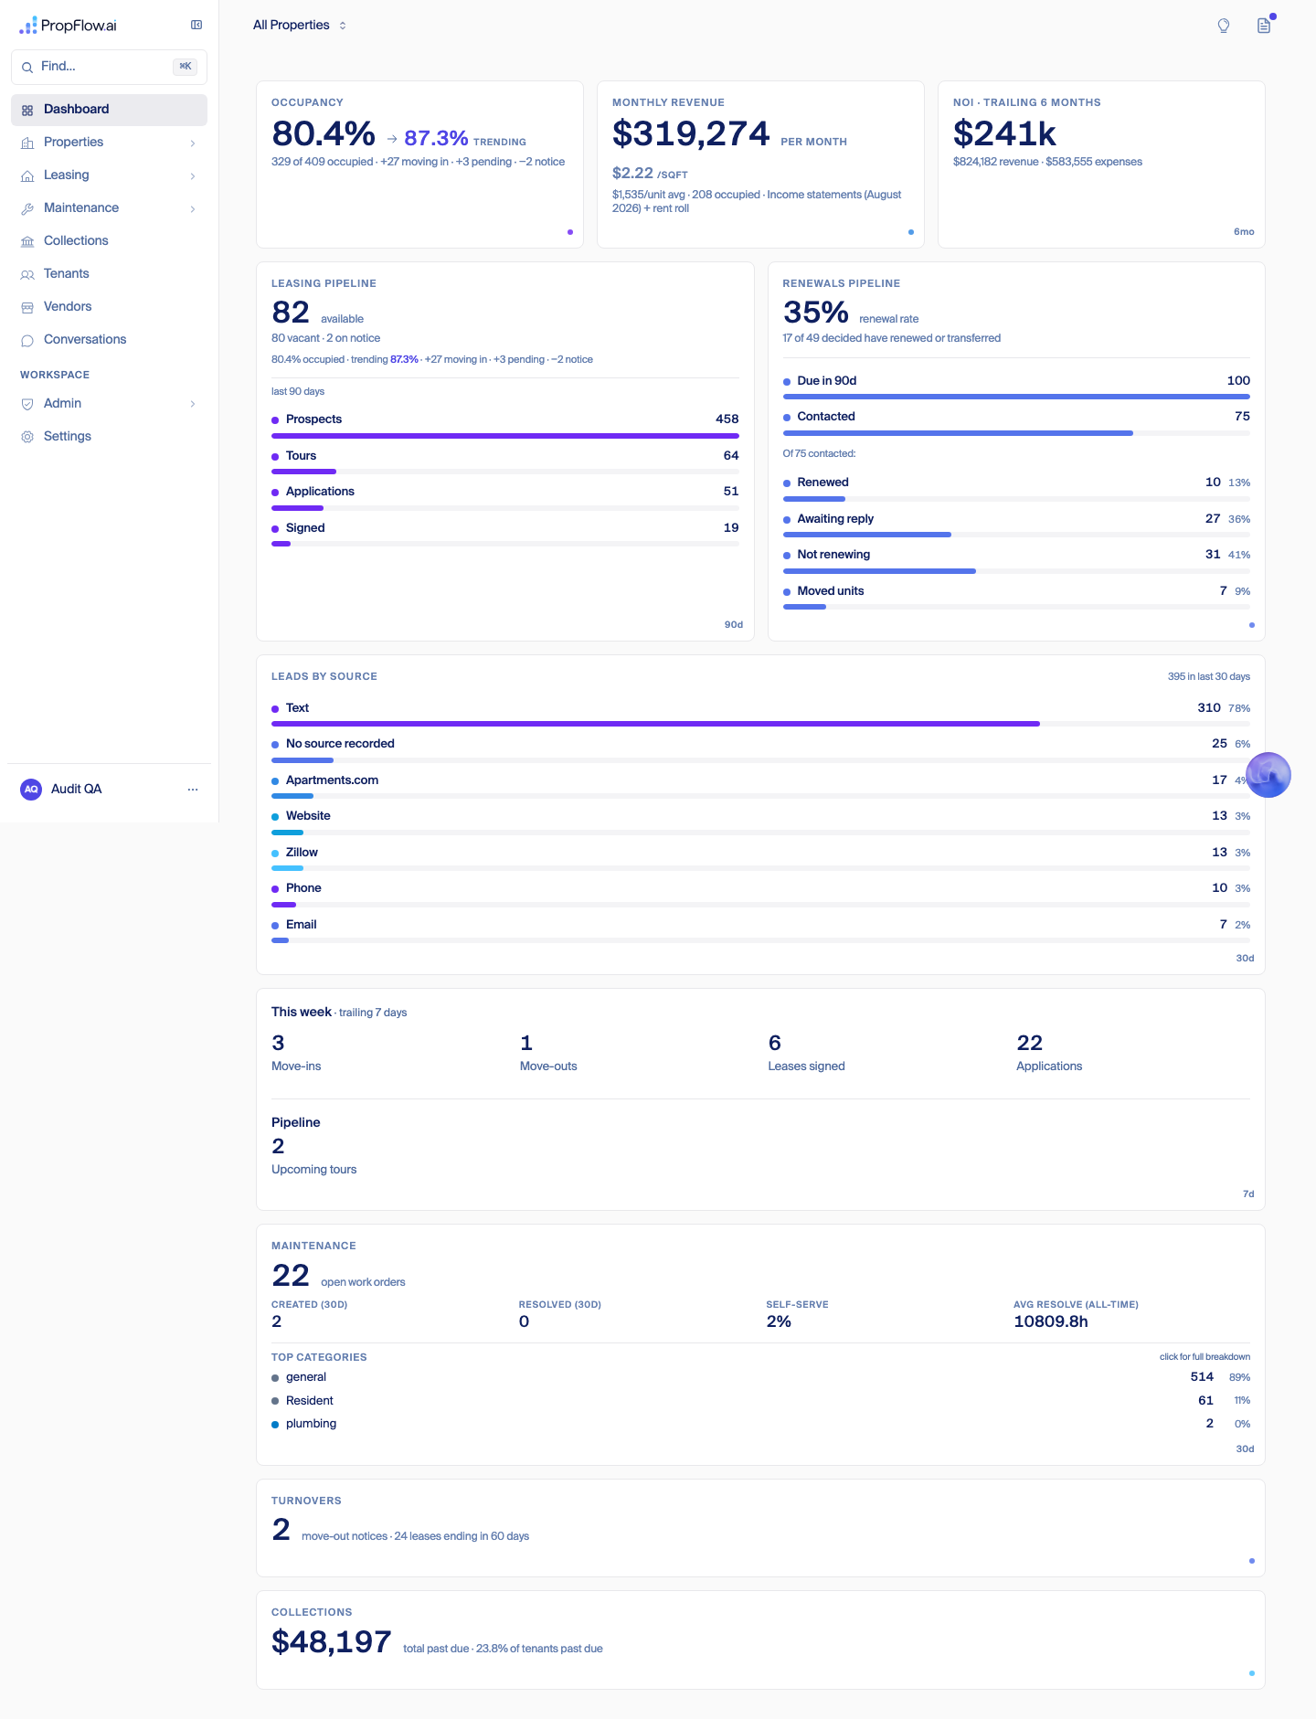Open the Turnovers card
This screenshot has height=1719, width=1316.
click(x=760, y=1528)
